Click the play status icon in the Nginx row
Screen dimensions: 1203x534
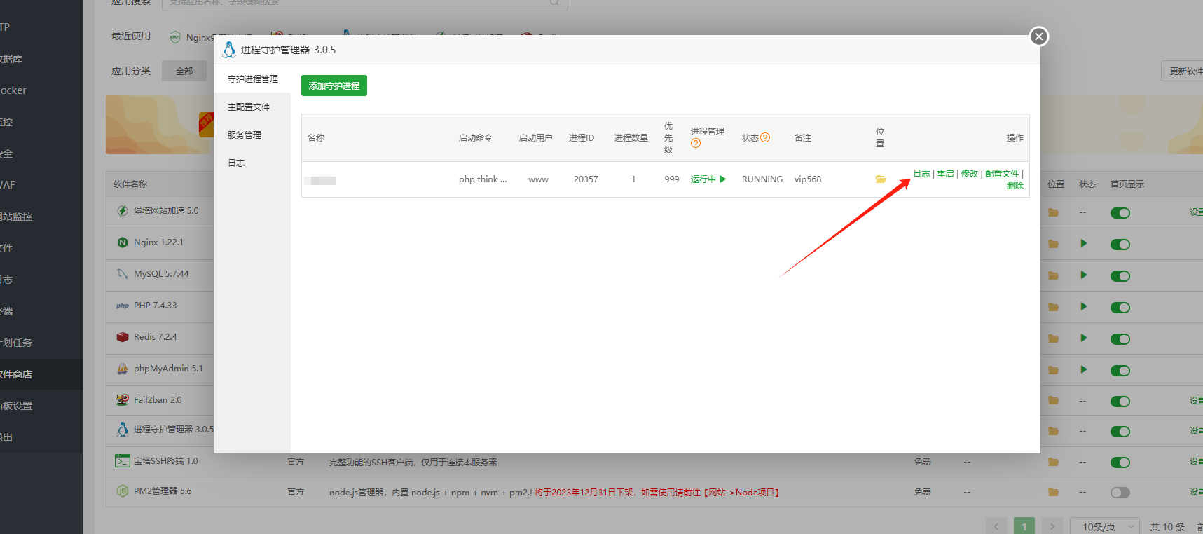click(x=1084, y=244)
